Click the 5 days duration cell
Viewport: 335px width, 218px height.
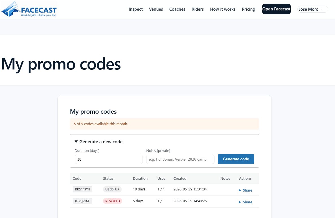138,201
